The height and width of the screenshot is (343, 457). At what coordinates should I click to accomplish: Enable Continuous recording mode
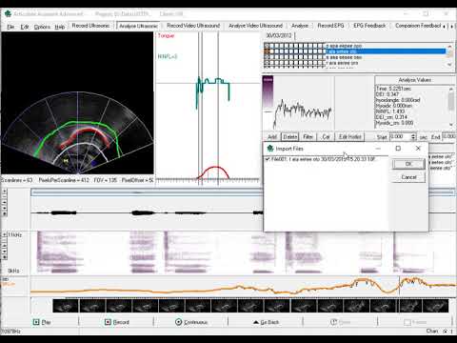coord(191,322)
